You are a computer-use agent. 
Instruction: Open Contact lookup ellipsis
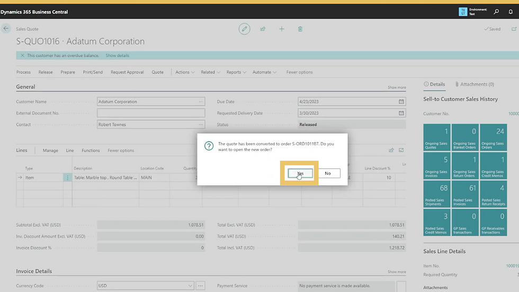(201, 125)
